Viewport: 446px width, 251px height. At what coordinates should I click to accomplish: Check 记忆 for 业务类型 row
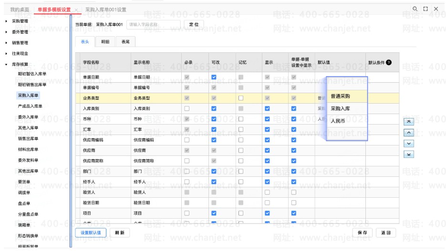(x=241, y=98)
